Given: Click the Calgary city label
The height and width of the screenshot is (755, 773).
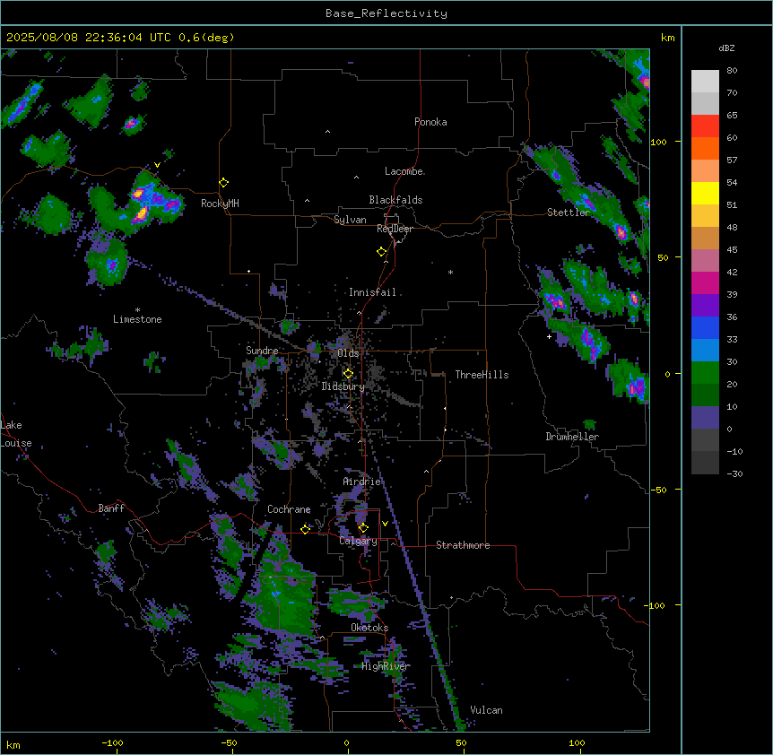Looking at the screenshot, I should click(x=359, y=541).
